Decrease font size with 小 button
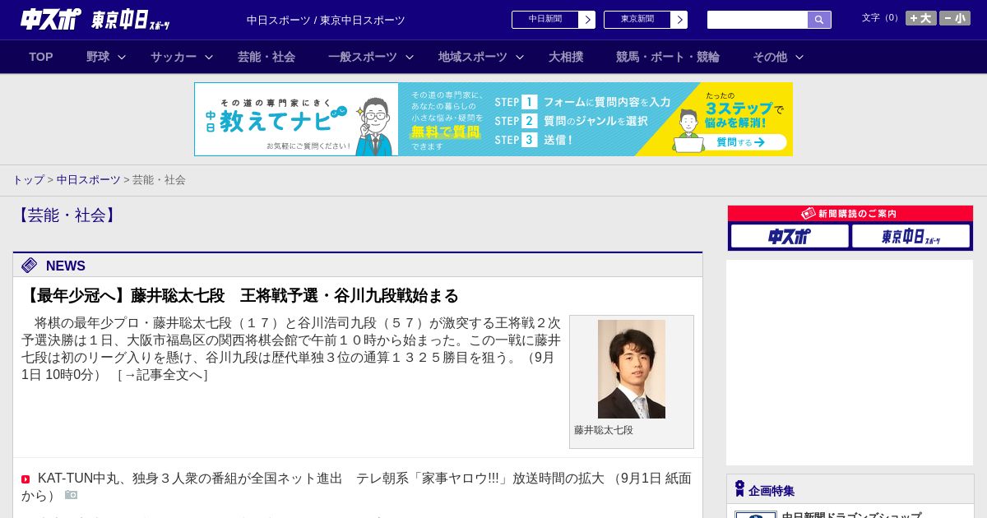This screenshot has height=518, width=987. [955, 18]
